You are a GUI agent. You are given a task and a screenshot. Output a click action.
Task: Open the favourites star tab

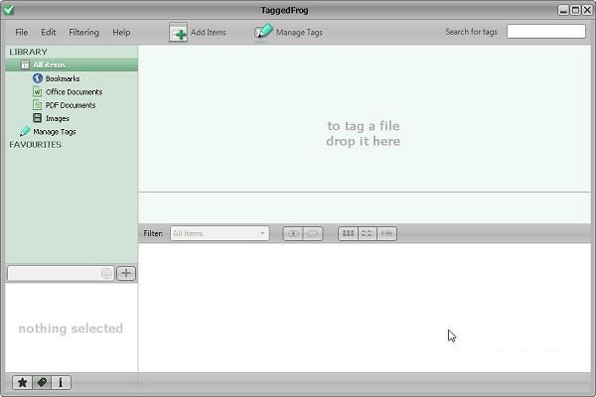23,382
